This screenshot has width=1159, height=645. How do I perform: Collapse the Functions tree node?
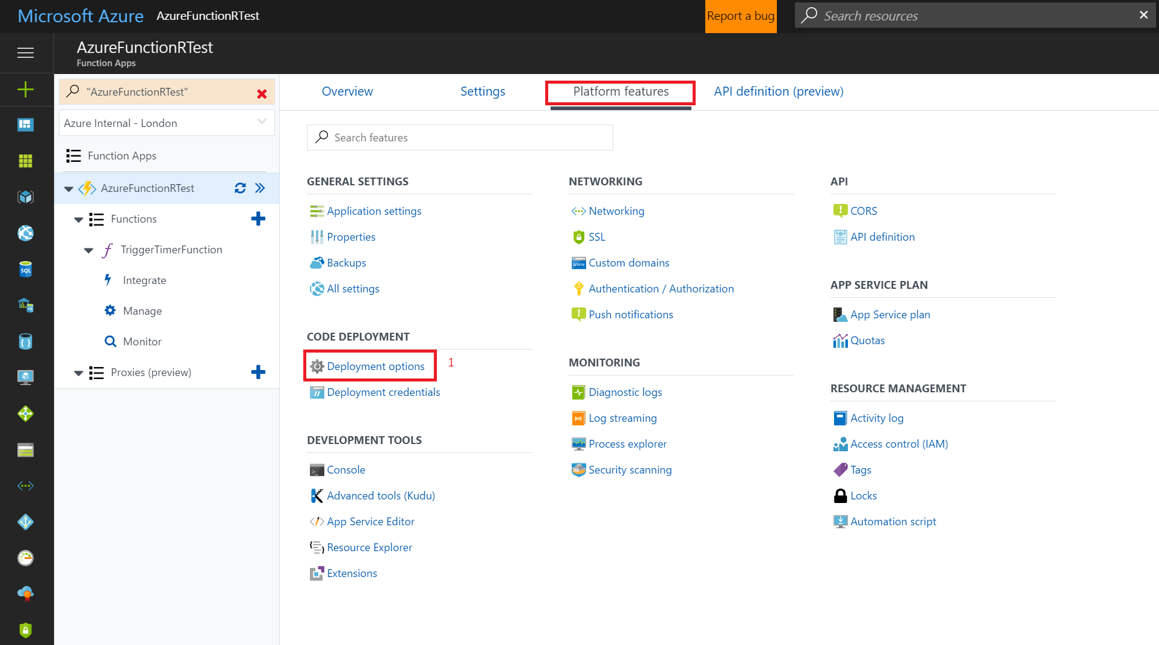[x=78, y=220]
